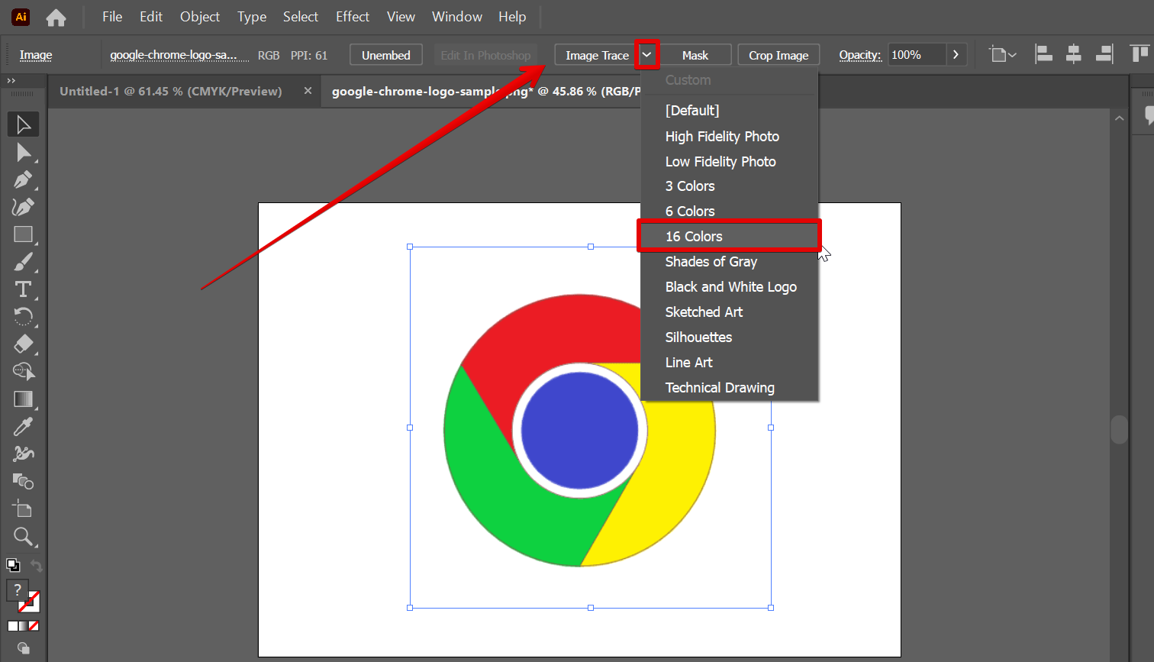1154x662 pixels.
Task: Select the Pen tool
Action: tap(23, 180)
